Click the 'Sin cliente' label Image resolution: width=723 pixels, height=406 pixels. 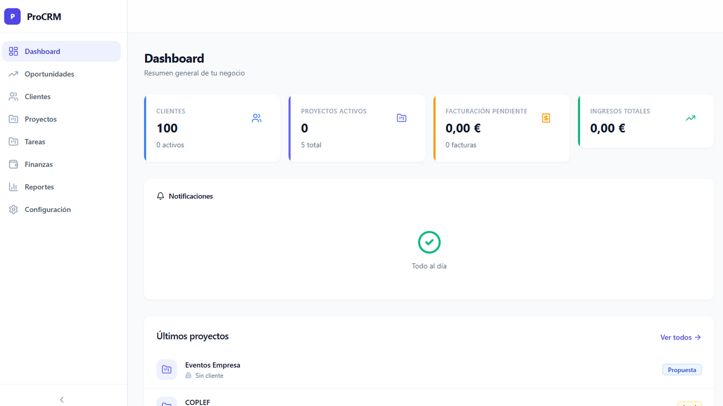coord(209,376)
